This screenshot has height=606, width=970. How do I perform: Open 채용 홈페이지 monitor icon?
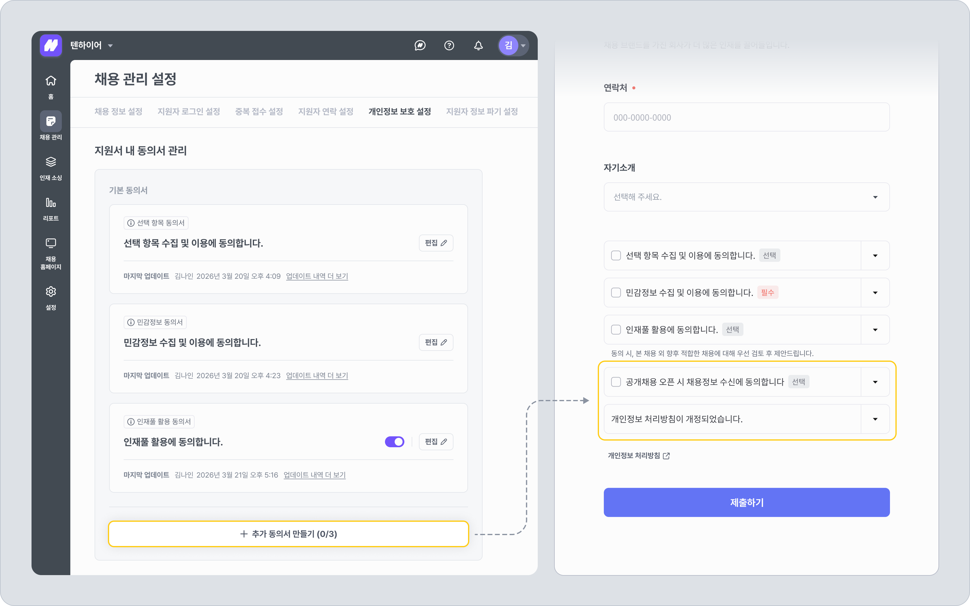click(x=51, y=243)
